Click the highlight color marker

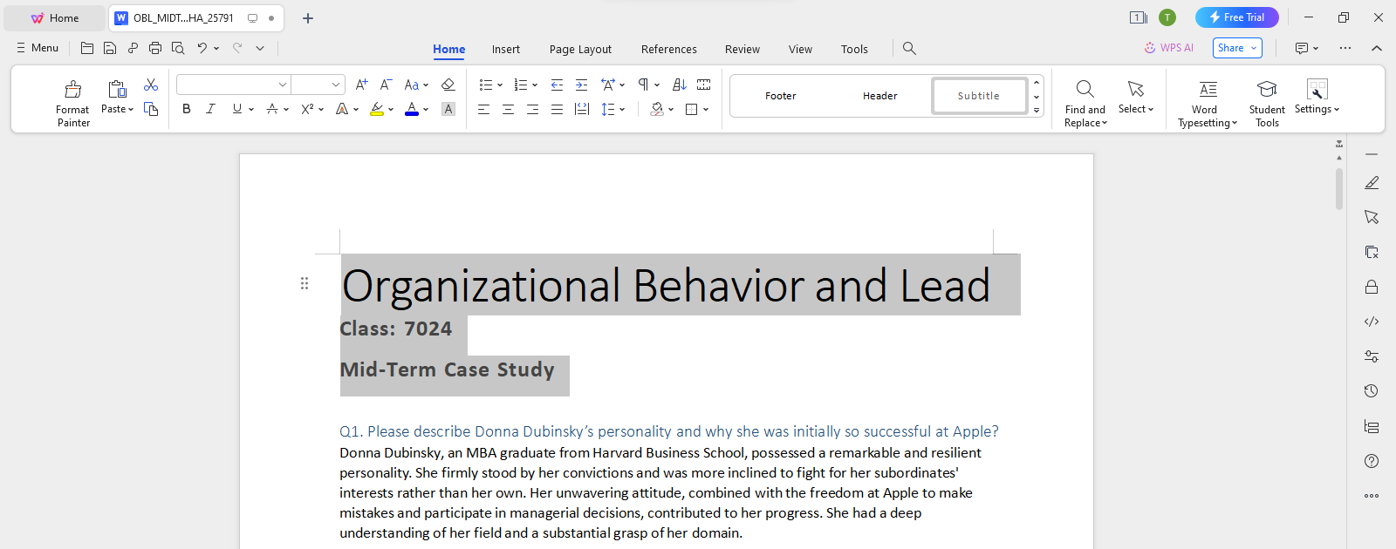pyautogui.click(x=377, y=109)
